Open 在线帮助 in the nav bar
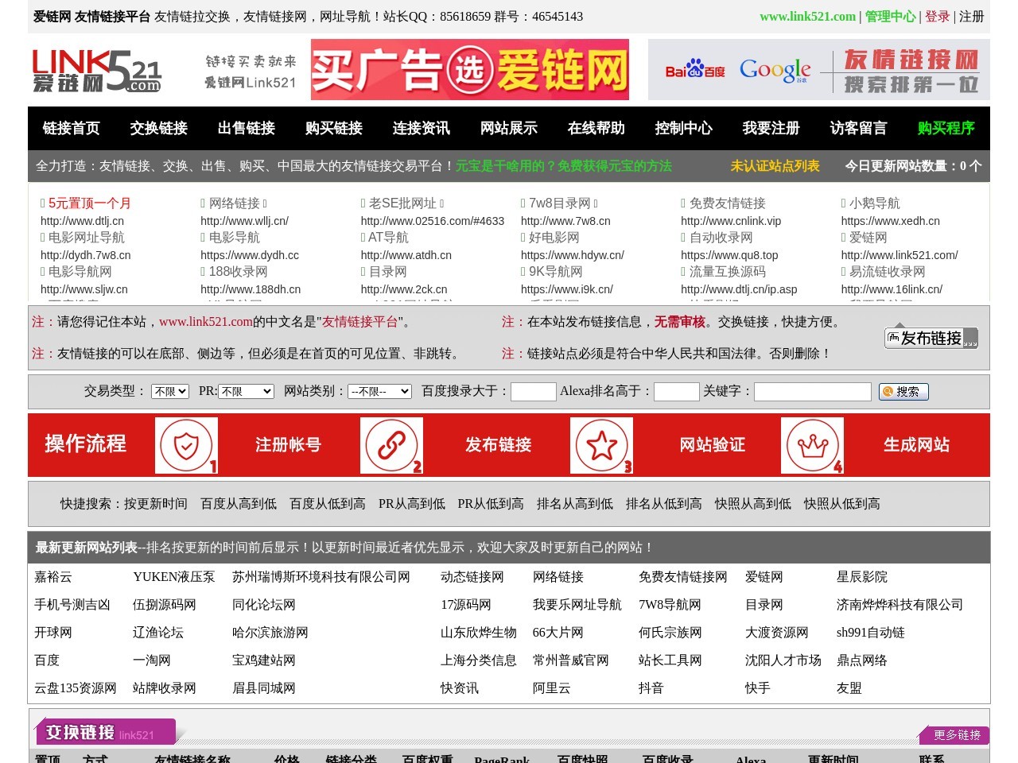This screenshot has height=763, width=1018. click(x=596, y=128)
